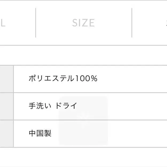Click the blank area above the SIZE label

tap(83, 9)
